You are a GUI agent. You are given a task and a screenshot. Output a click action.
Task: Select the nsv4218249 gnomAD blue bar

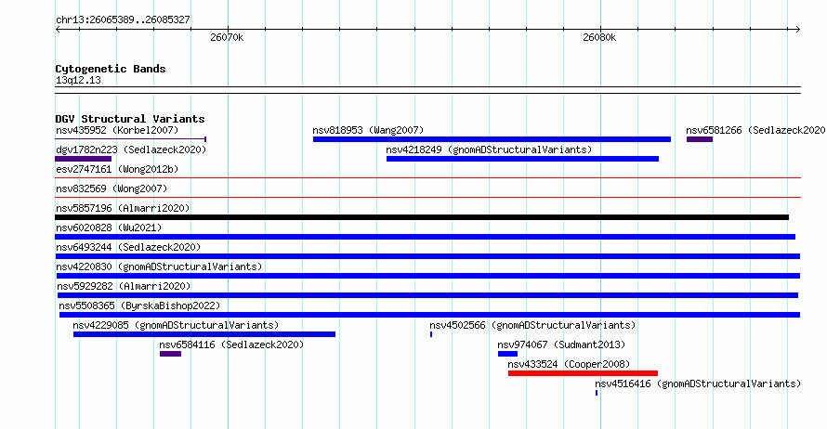coord(522,159)
